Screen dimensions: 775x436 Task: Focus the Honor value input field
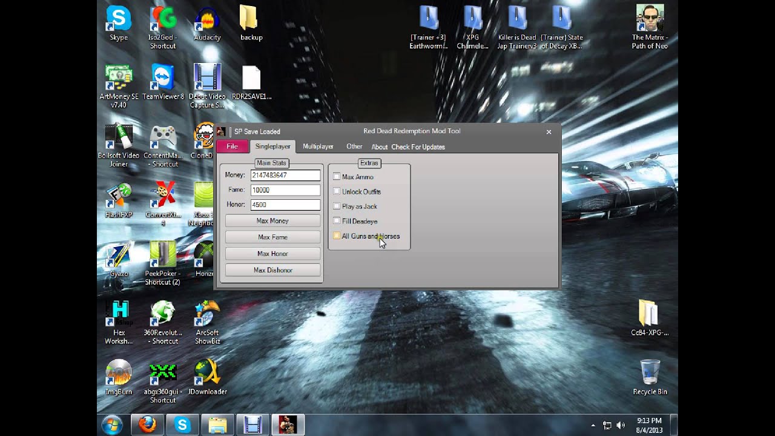pos(285,205)
